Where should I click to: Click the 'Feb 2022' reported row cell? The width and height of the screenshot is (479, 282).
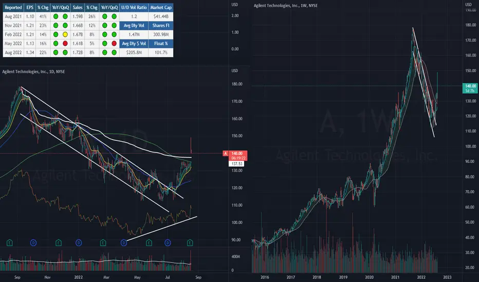pos(13,34)
